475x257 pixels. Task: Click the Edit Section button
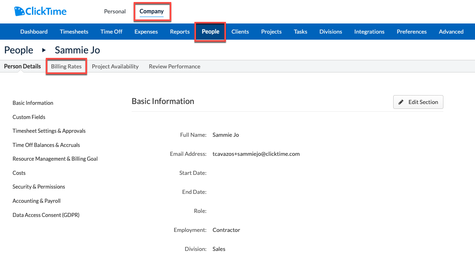pos(418,102)
